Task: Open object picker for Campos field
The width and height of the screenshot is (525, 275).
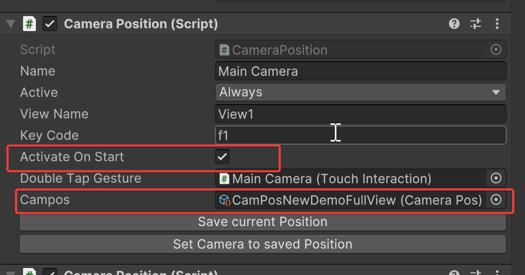Action: (x=496, y=200)
